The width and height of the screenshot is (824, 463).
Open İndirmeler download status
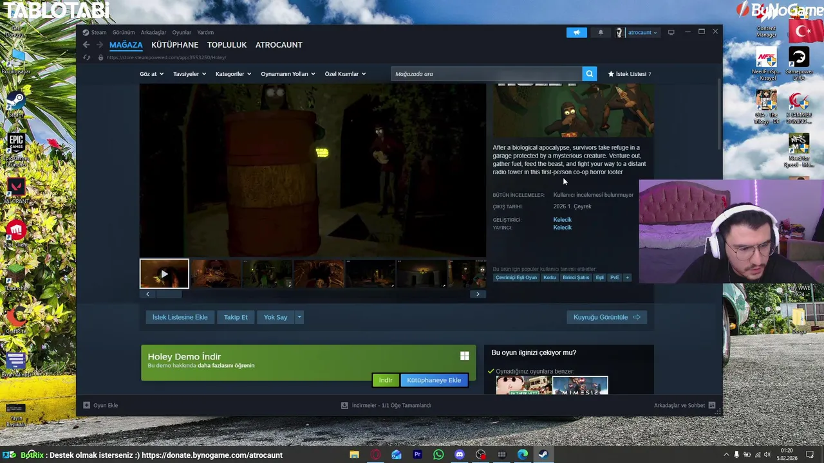pyautogui.click(x=386, y=405)
